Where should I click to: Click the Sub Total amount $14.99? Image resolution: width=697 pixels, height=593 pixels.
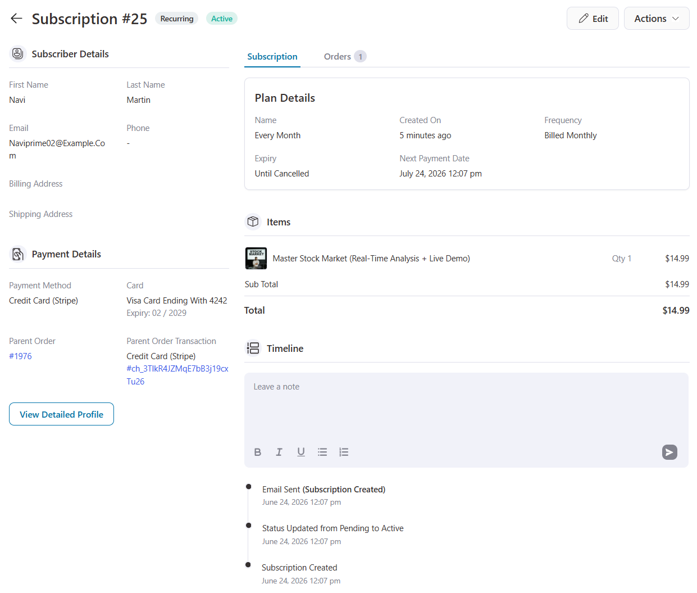(677, 284)
